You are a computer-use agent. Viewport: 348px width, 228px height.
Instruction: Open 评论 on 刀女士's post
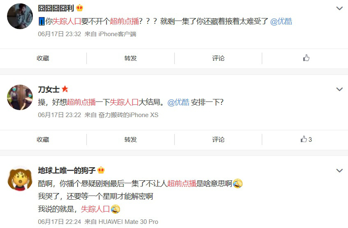219,139
